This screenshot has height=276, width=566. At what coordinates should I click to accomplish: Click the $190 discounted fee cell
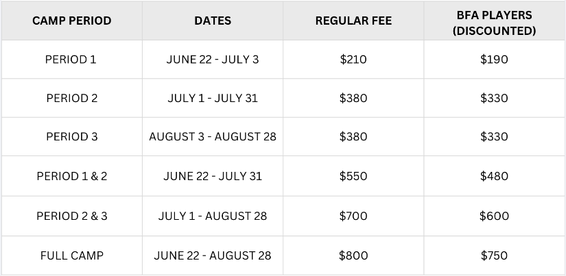494,59
